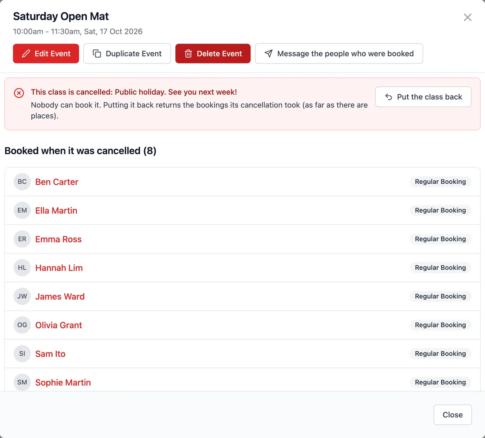Viewport: 485px width, 438px height.
Task: Click the 'Nobody can book it' explanation text
Action: click(x=199, y=110)
